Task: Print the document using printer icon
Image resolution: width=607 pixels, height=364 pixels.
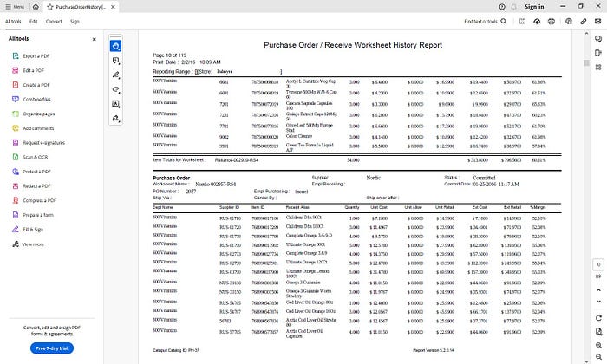Action: tap(552, 22)
